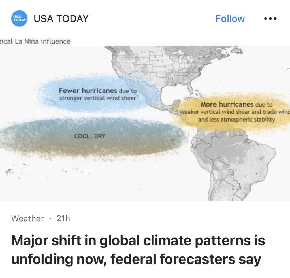Click the "weaker vertical wind shear" text line
This screenshot has width=290, height=278.
[216, 112]
